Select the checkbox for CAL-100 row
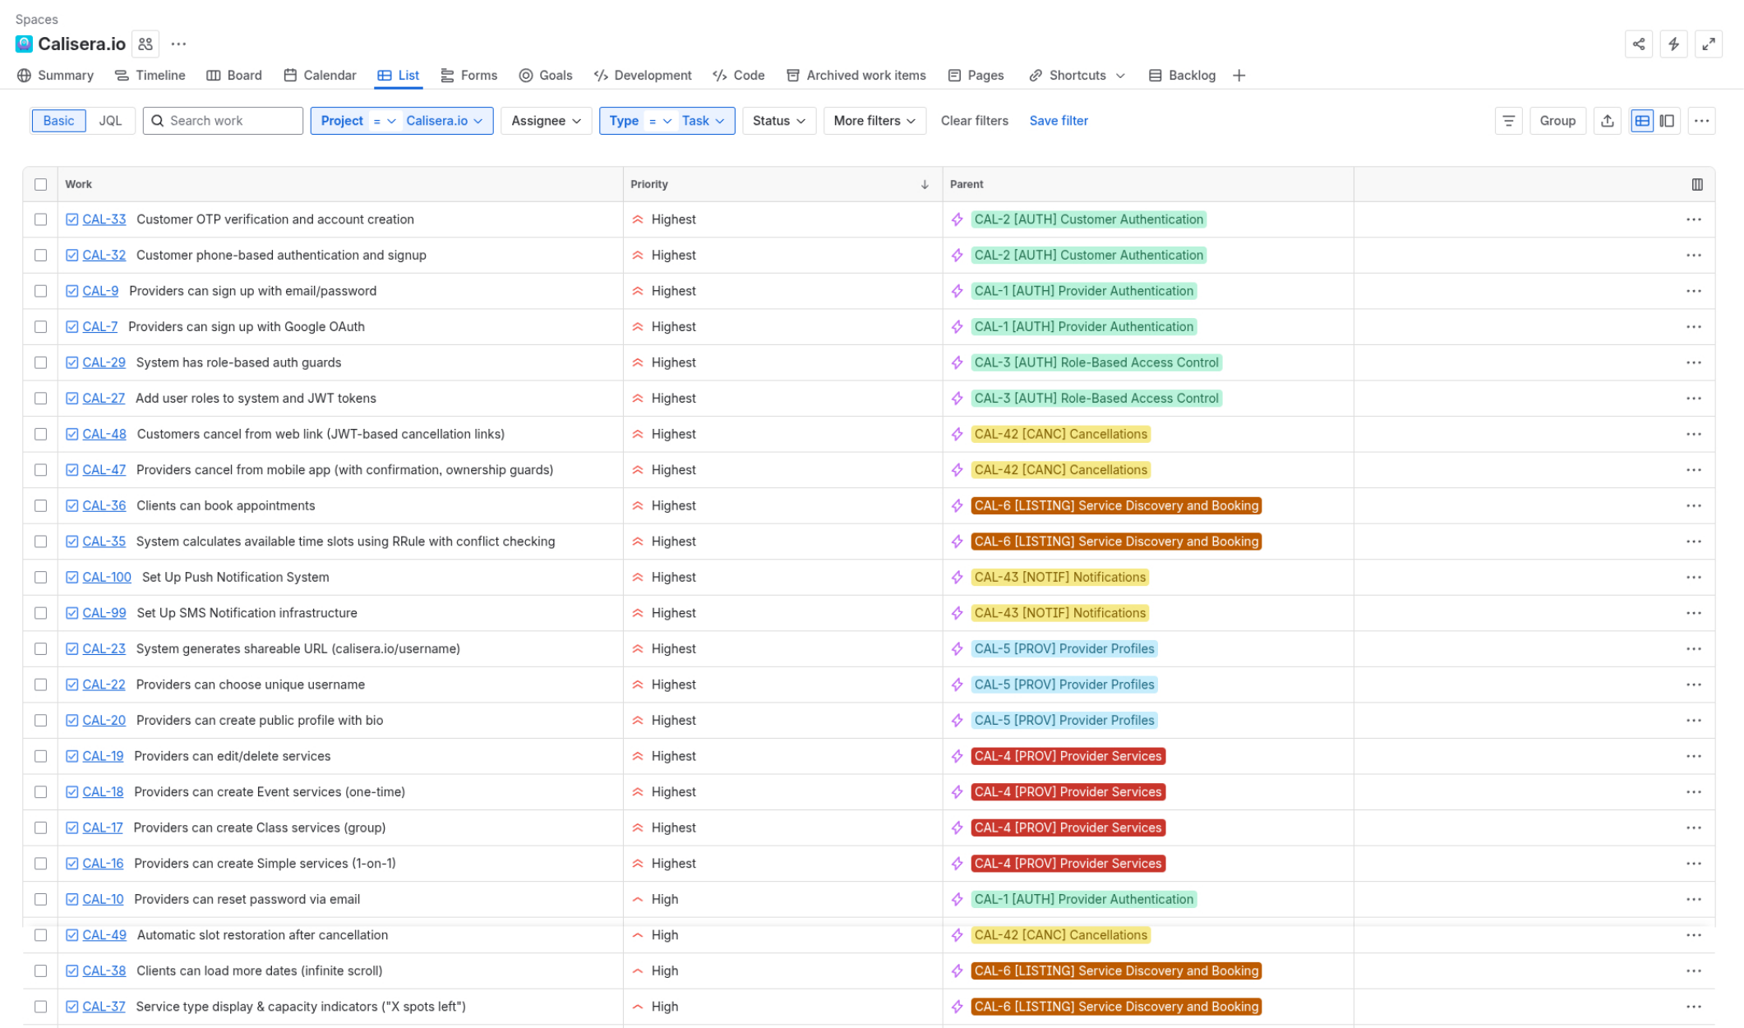1744x1028 pixels. click(x=41, y=577)
